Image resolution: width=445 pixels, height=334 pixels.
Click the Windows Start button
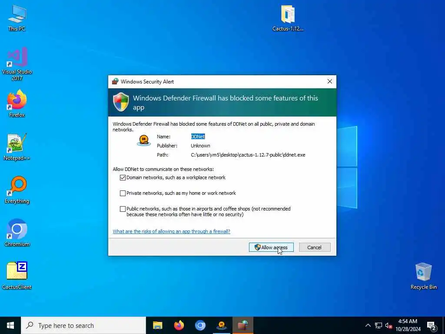click(x=10, y=325)
